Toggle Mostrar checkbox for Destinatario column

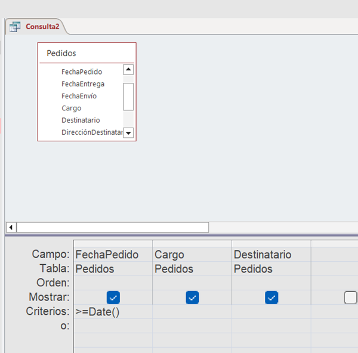tap(271, 297)
